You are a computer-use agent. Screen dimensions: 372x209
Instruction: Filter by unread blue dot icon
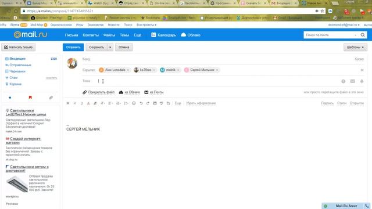pyautogui.click(x=10, y=98)
